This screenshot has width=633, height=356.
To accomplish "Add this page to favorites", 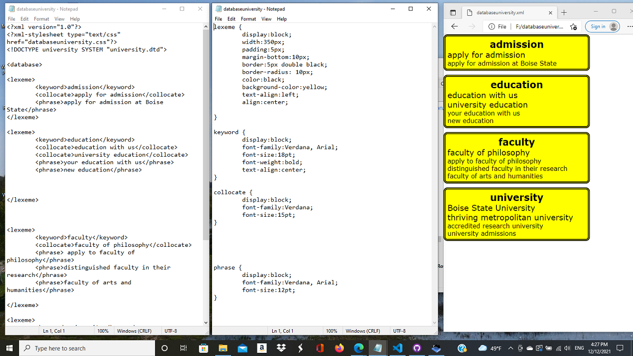I will tap(574, 26).
